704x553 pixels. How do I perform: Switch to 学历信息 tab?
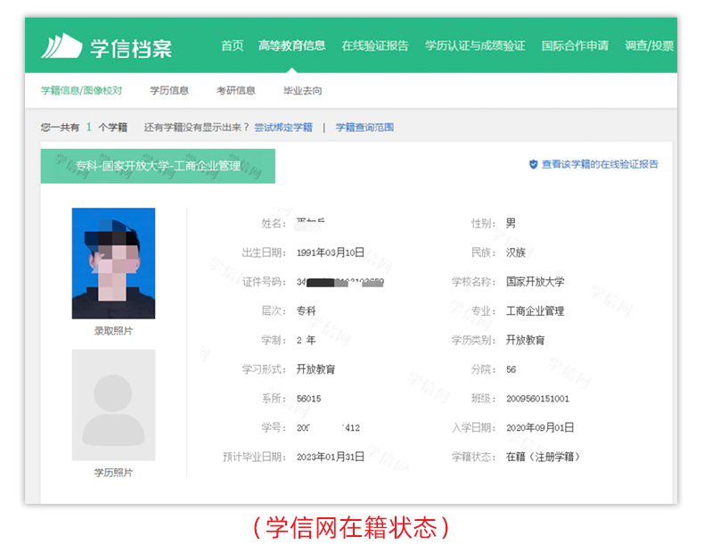tap(169, 91)
